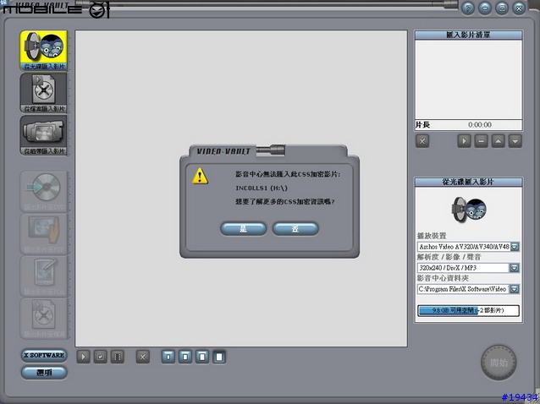The height and width of the screenshot is (404, 540).
Task: Click the restore window button in title bar
Action: [502, 8]
